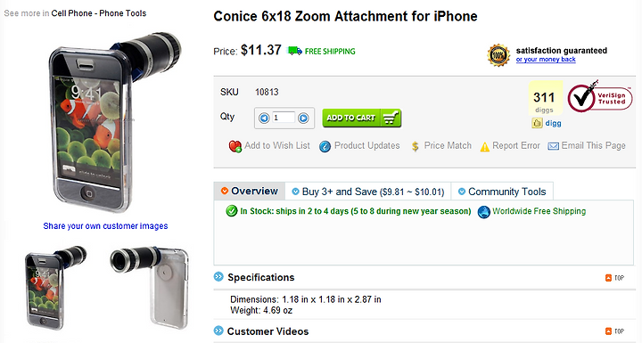Click the Report Error warning icon
Viewport: 642px width, 343px height.
click(485, 146)
